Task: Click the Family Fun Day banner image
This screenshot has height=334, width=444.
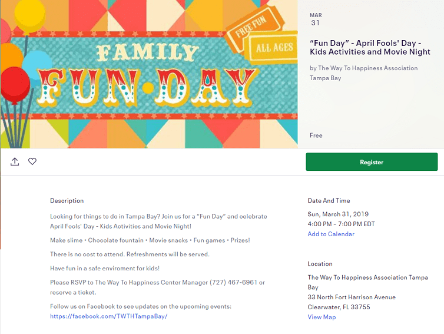Action: click(149, 74)
